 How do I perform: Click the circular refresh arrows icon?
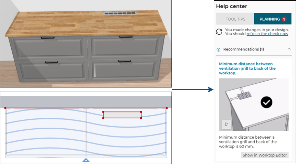pyautogui.click(x=219, y=32)
